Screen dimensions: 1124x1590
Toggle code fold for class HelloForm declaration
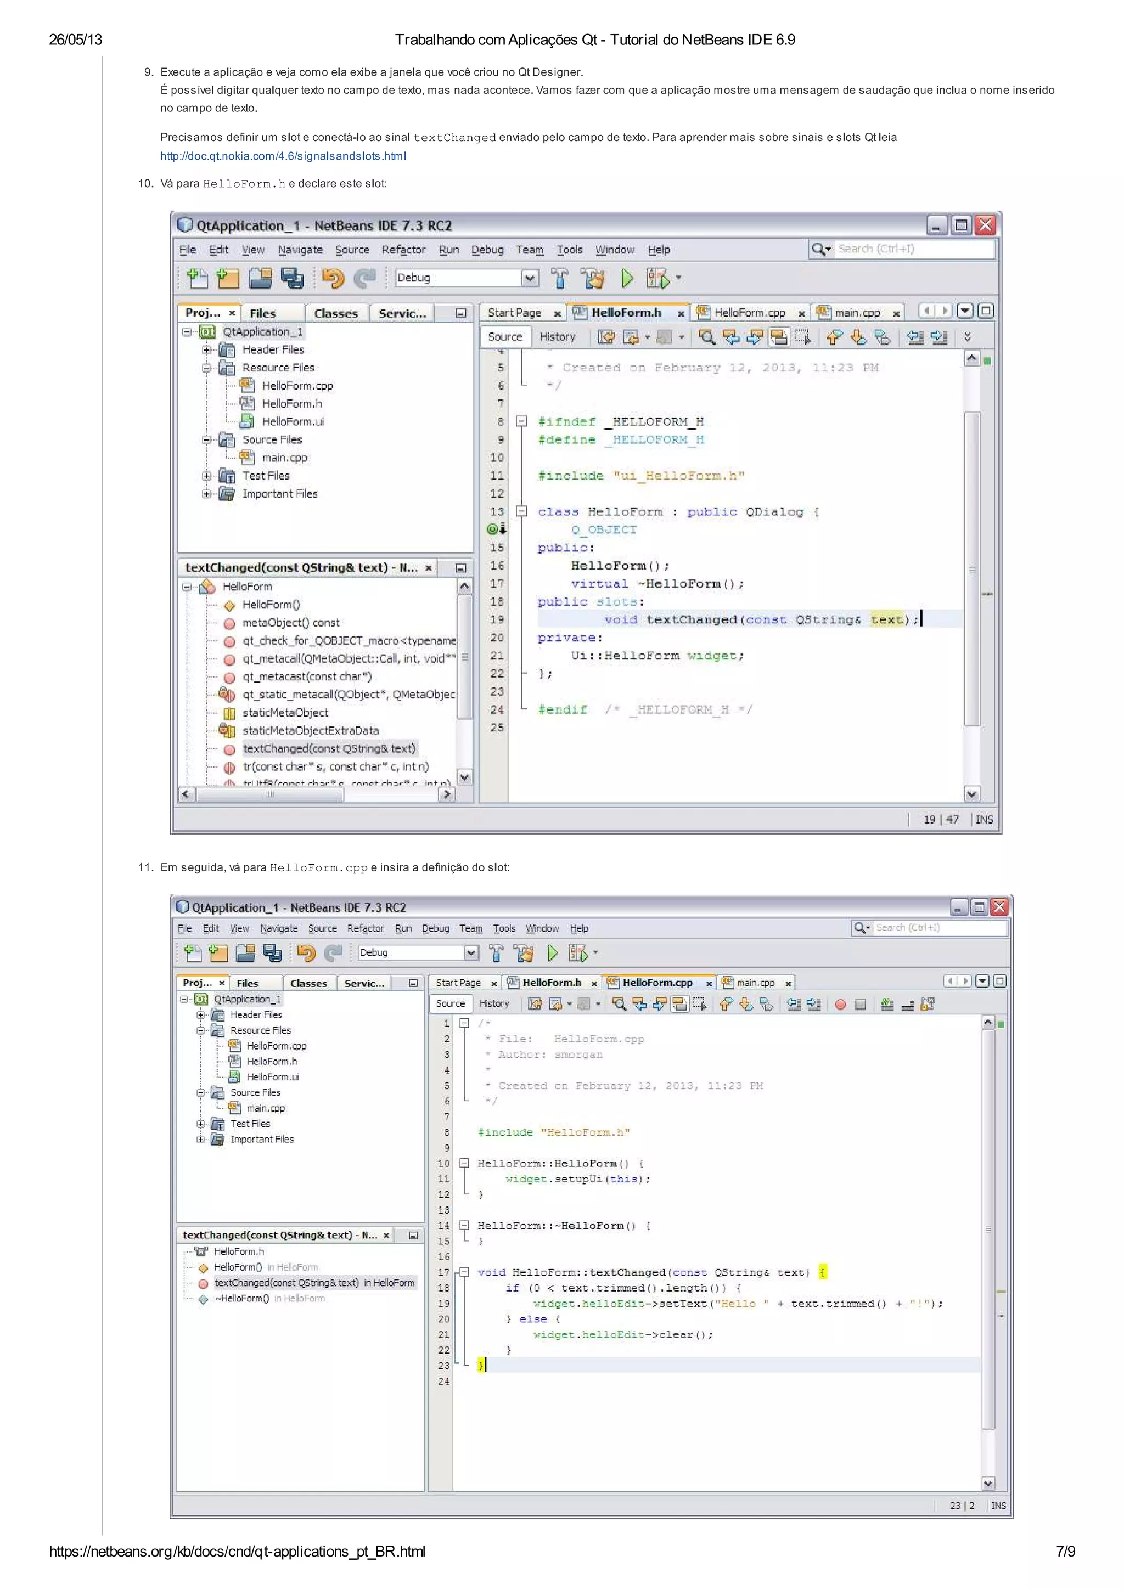coord(522,512)
